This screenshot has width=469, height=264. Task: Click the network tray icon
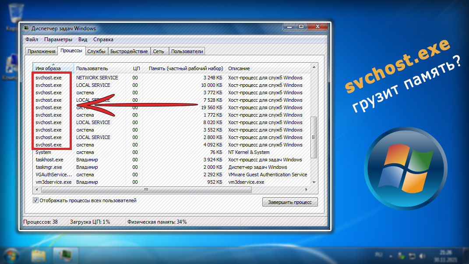click(x=412, y=256)
